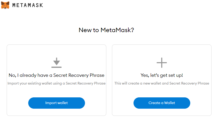Click the plus icon for new wallet
219x130 pixels.
[162, 63]
